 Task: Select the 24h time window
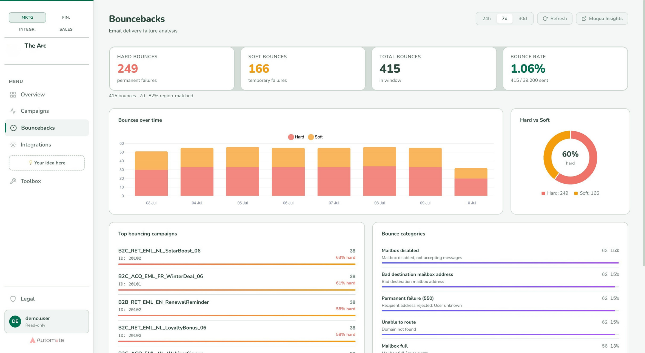(x=486, y=19)
